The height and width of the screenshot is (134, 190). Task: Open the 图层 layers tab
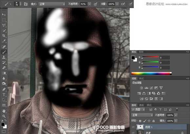coord(134,105)
